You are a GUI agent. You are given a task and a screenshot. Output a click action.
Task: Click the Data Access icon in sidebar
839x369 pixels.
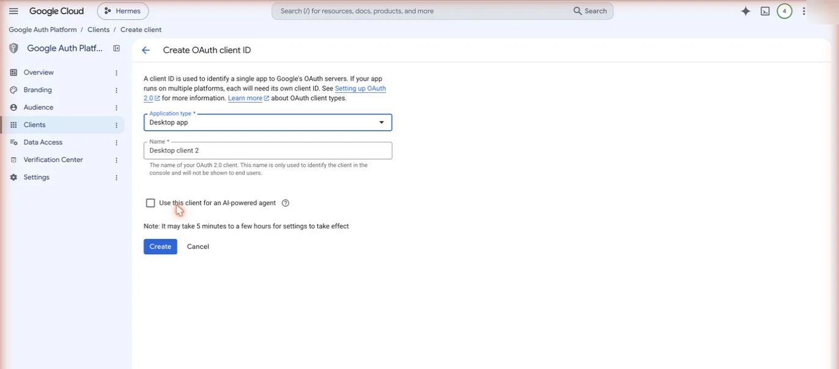click(13, 142)
